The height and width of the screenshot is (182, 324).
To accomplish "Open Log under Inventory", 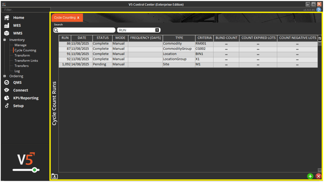I will (x=17, y=71).
